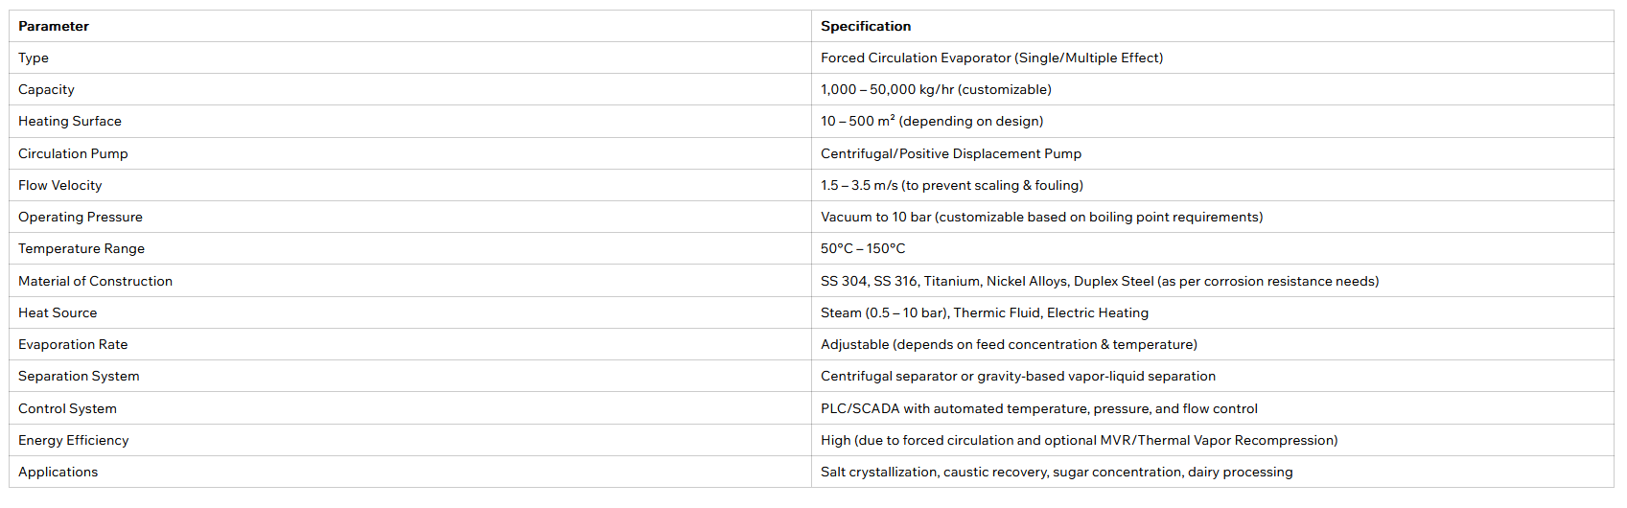1627x508 pixels.
Task: Select the Evaporation Rate parameter cell
Action: click(73, 344)
